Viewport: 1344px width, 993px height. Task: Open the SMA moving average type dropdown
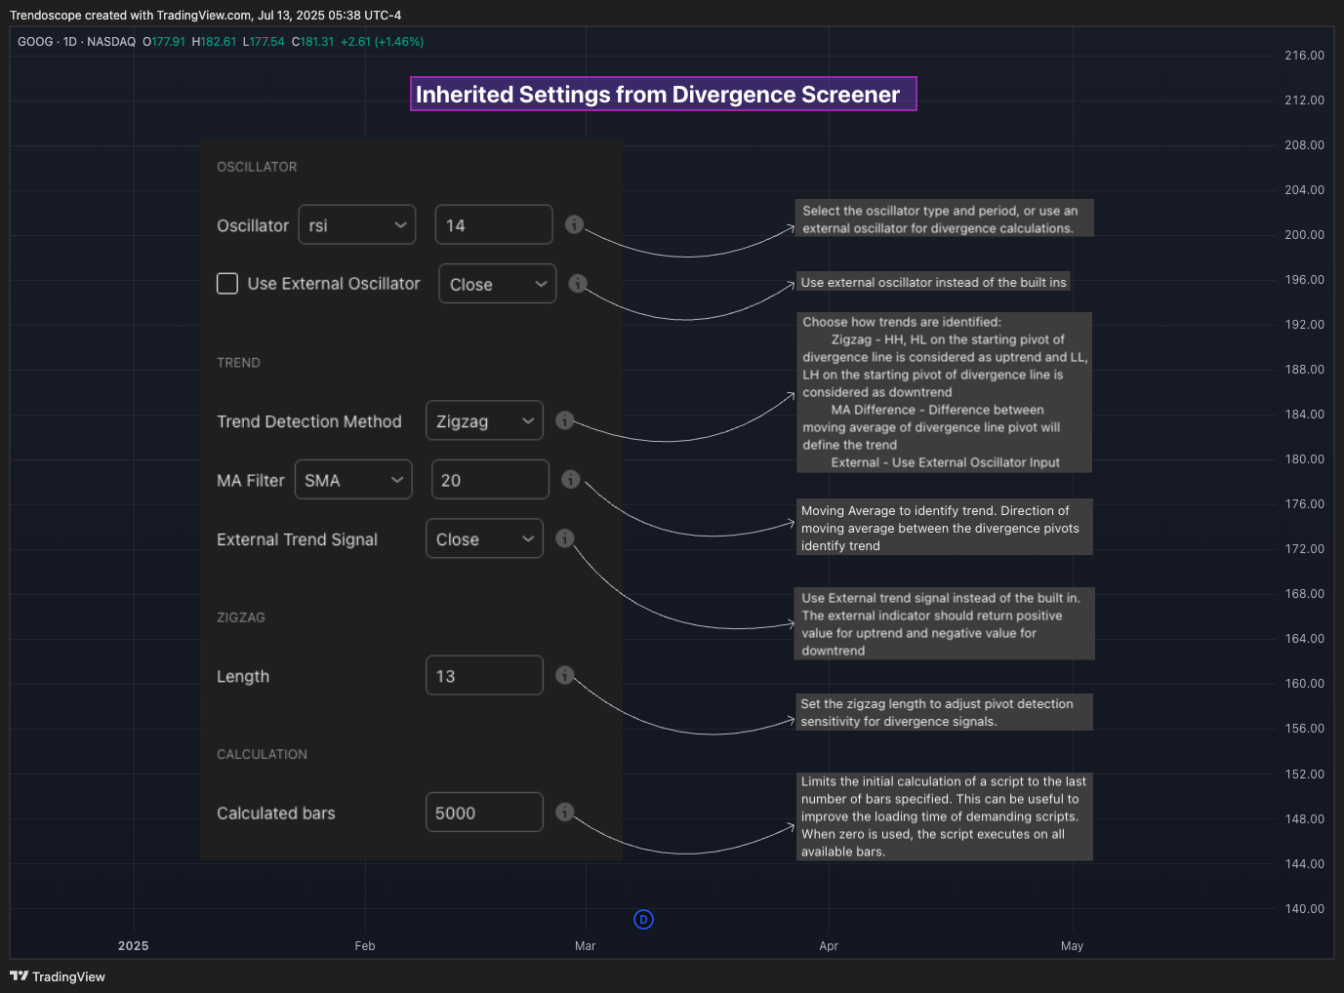(353, 479)
